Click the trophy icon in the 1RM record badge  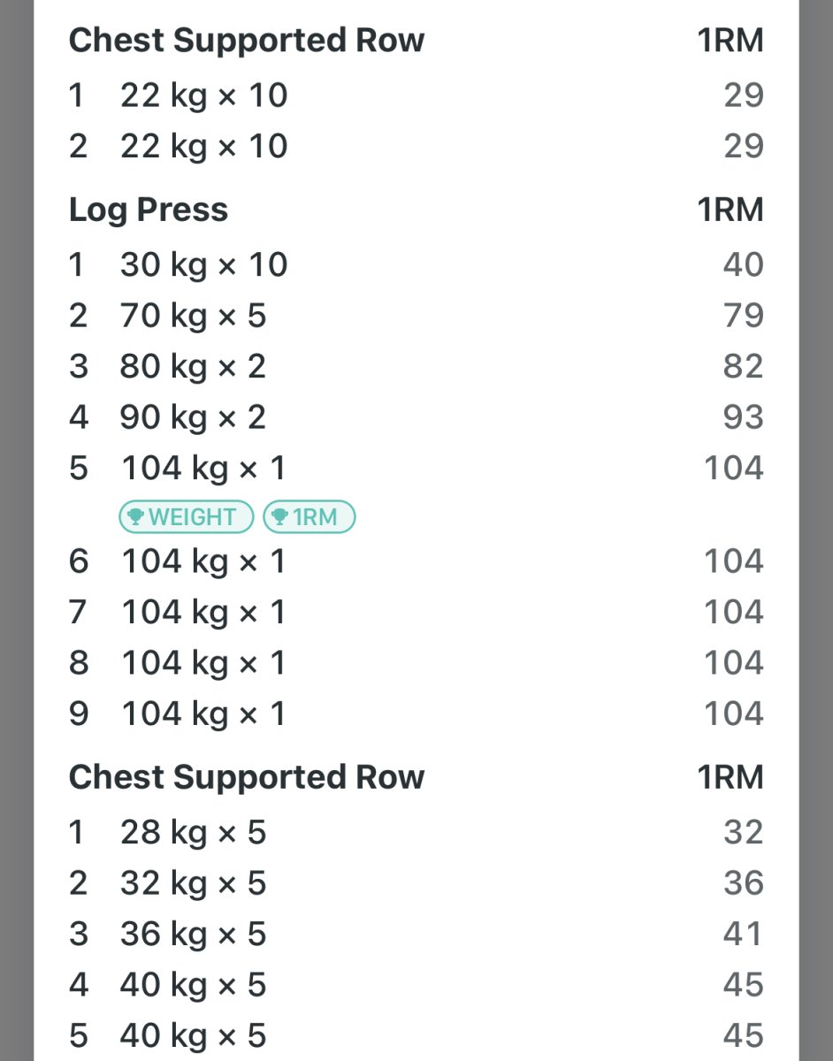(x=279, y=517)
